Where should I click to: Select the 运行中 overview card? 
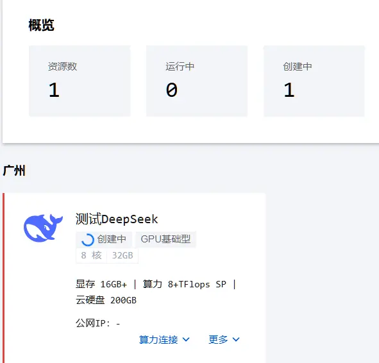tap(197, 81)
